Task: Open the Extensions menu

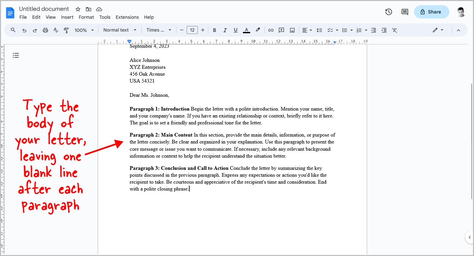Action: pyautogui.click(x=127, y=17)
